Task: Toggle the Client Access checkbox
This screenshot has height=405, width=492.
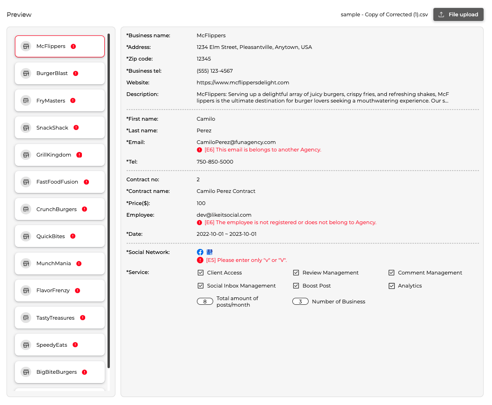Action: (x=201, y=273)
